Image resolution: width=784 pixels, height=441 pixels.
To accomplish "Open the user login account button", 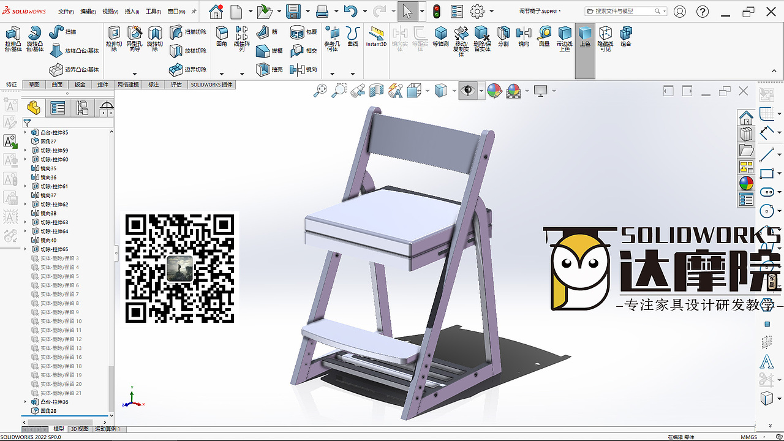I will point(679,11).
